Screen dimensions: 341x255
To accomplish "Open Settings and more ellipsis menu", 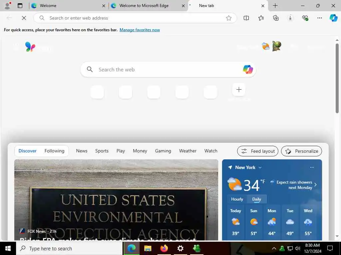I will 320,18.
